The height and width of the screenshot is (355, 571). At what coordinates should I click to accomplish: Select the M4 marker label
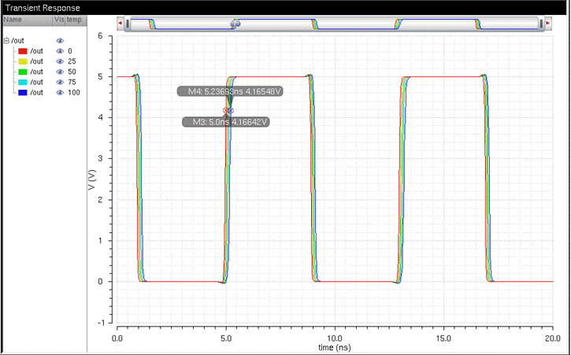pyautogui.click(x=230, y=91)
